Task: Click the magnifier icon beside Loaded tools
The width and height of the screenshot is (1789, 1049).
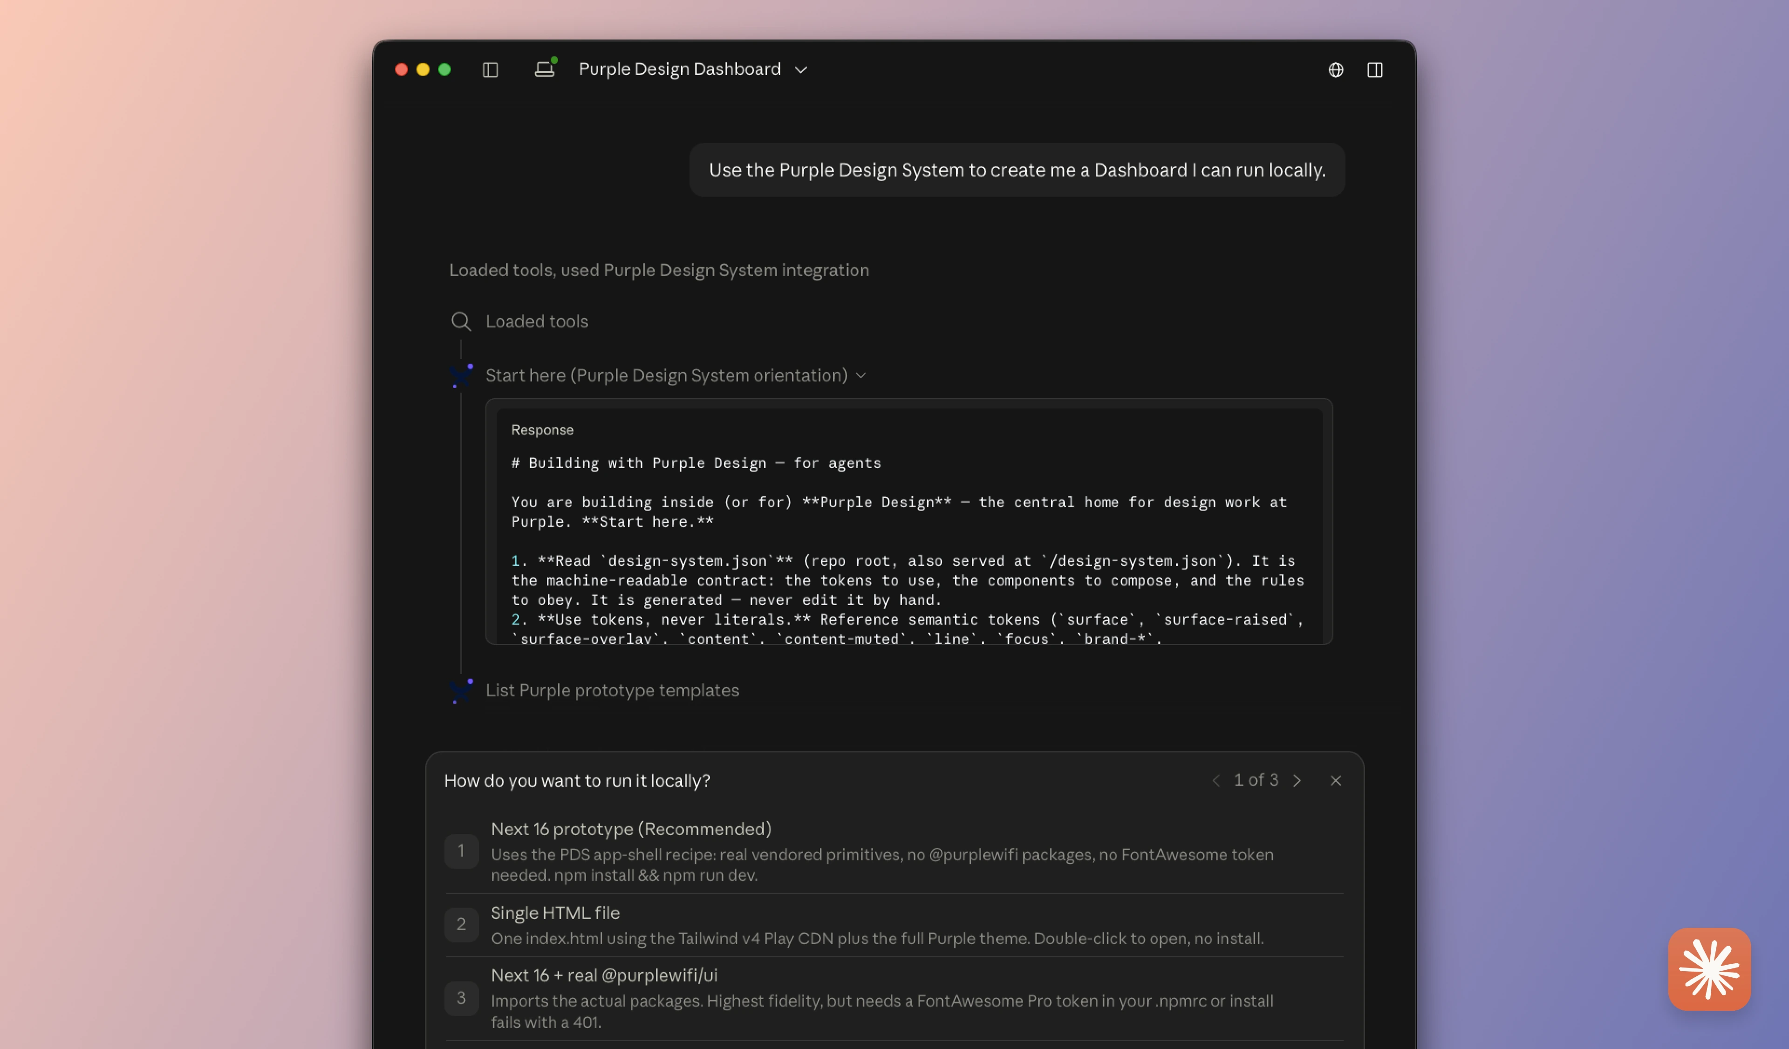Action: click(x=461, y=321)
